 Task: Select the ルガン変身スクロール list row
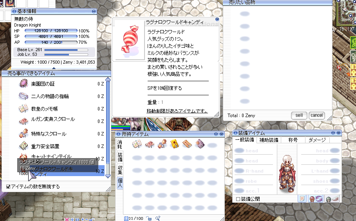click(x=59, y=121)
